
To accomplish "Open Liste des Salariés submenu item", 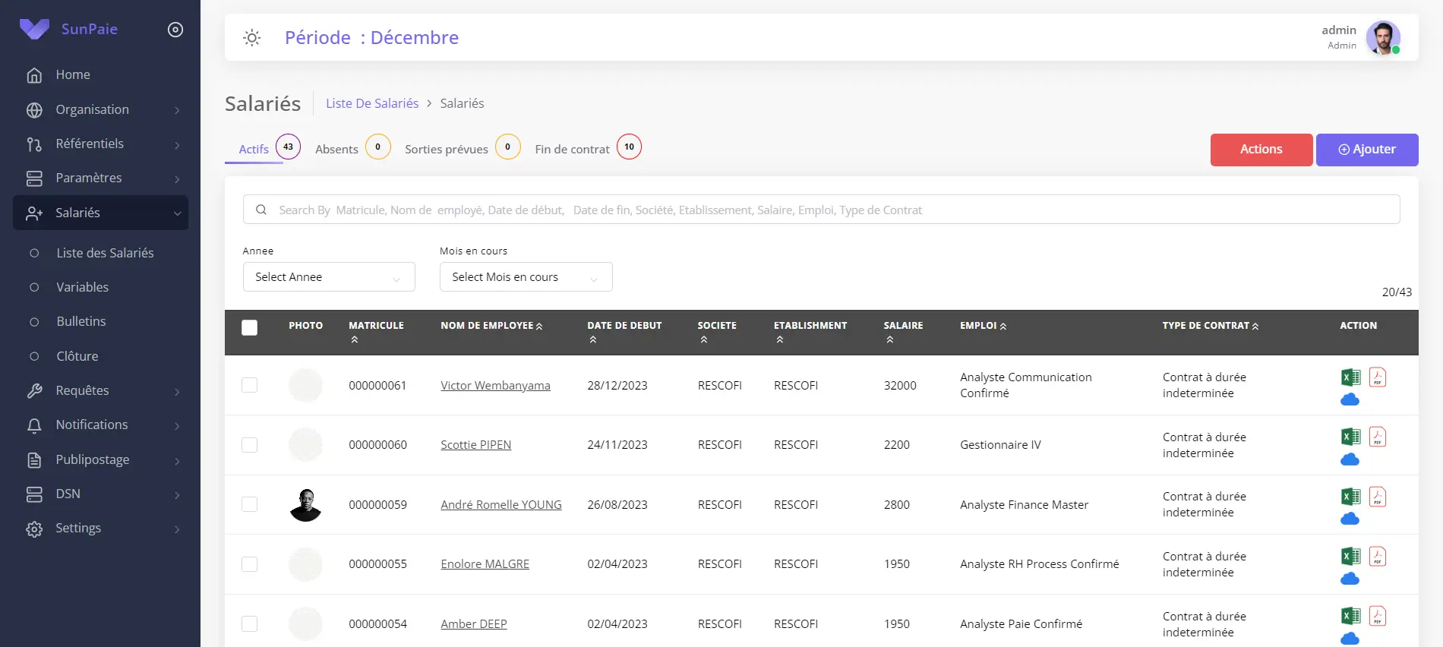I will tap(105, 253).
